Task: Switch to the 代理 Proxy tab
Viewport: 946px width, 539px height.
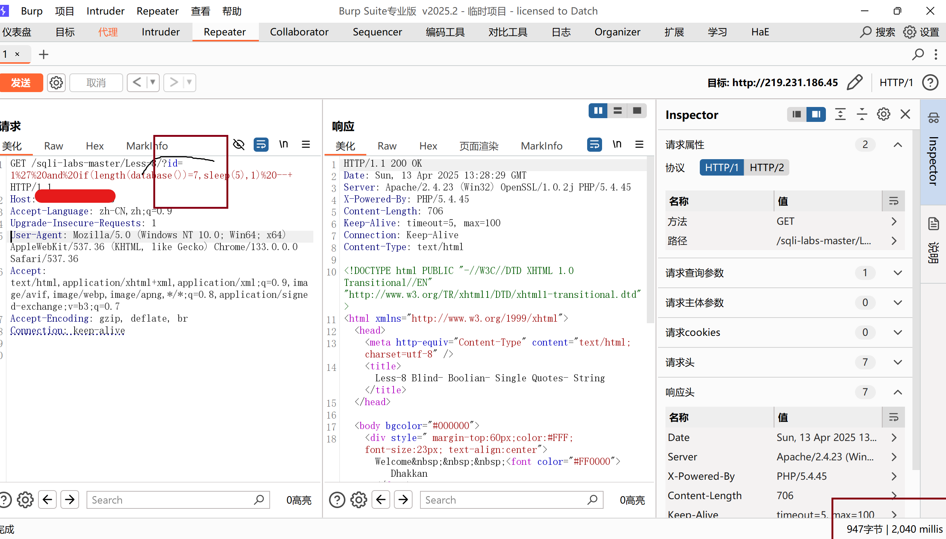Action: [x=108, y=32]
